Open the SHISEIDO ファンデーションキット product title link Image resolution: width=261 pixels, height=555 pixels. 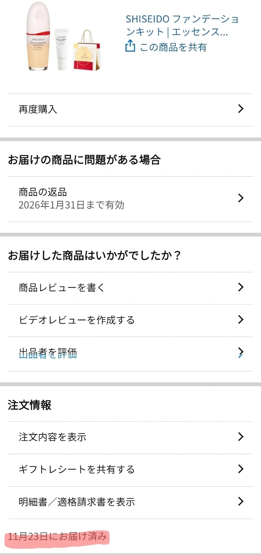pos(182,25)
